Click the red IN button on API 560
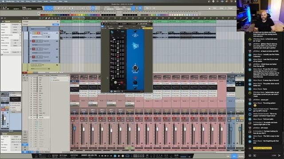This screenshot has width=284, height=159. (122, 83)
